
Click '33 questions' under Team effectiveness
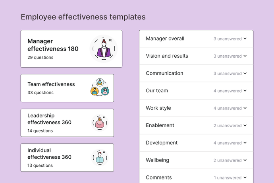(x=41, y=92)
